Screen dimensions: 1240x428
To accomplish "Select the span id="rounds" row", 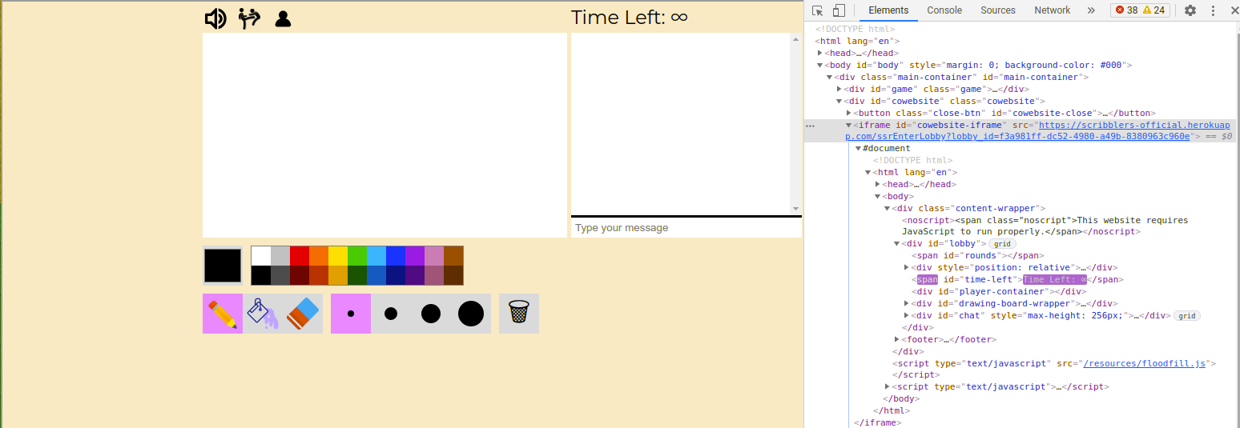I will [1022, 255].
